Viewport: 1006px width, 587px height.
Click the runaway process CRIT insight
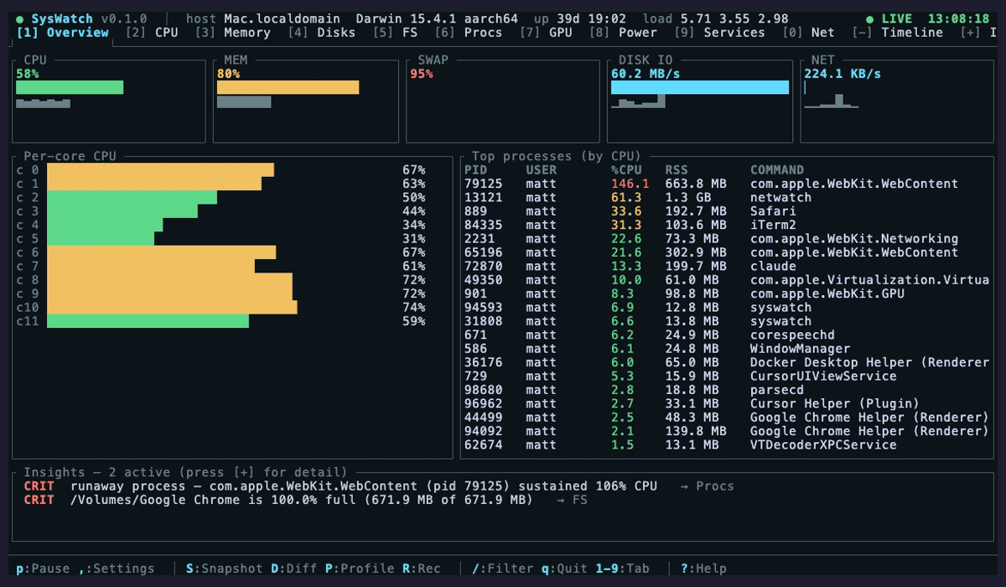tap(379, 486)
